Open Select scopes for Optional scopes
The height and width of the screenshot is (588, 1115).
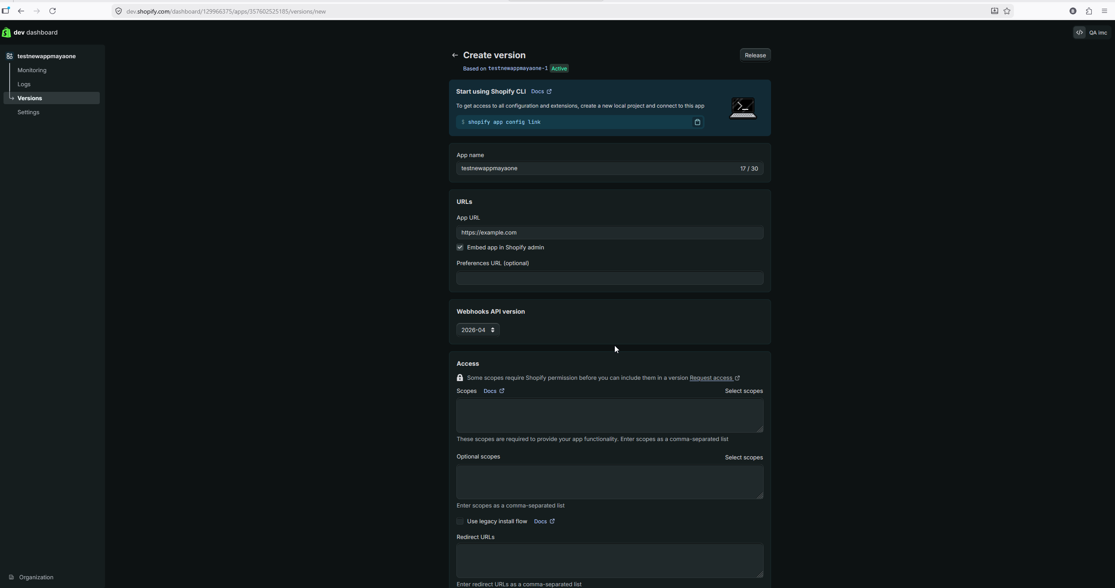click(743, 458)
